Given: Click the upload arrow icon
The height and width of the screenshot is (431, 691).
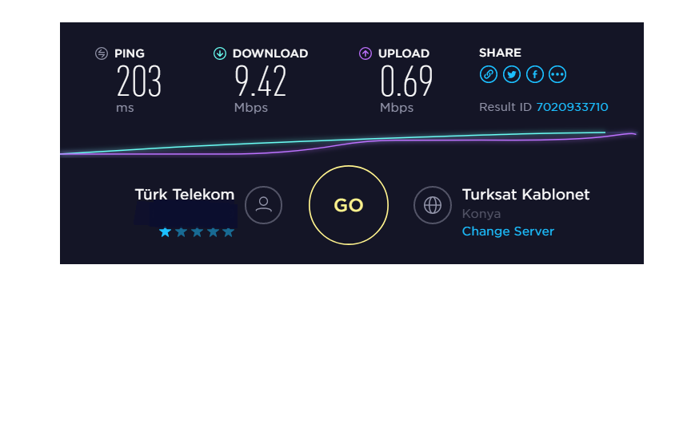Looking at the screenshot, I should tap(365, 53).
